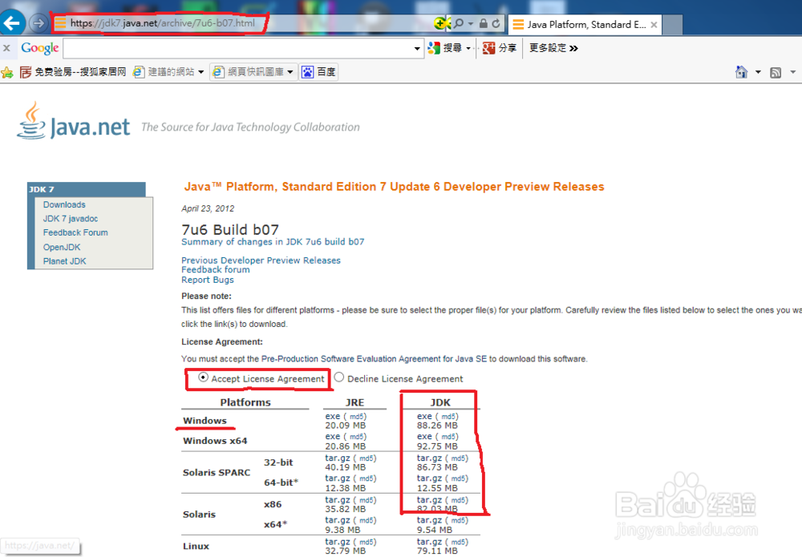The image size is (802, 557).
Task: Open JDK 7 javadoc sidebar link
Action: [70, 219]
